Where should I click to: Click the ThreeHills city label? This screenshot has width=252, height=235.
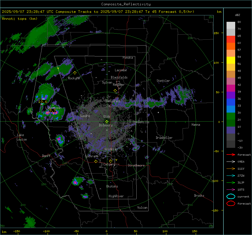[141, 122]
